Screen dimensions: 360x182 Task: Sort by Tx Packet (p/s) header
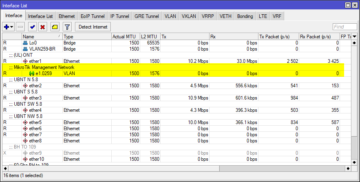coord(278,37)
